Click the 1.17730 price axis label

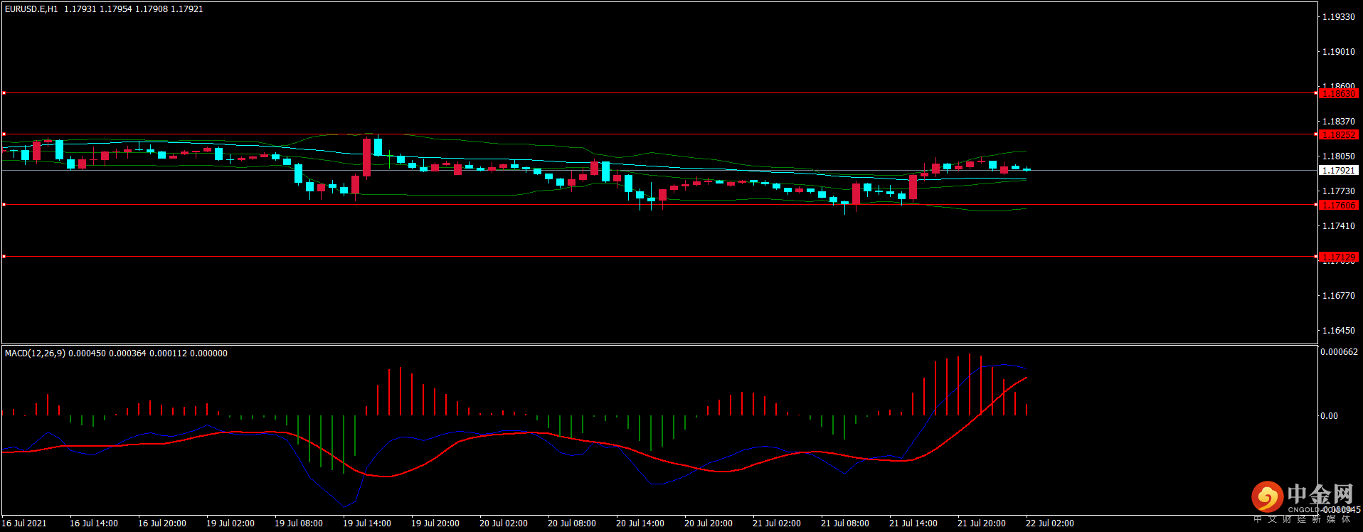[1338, 191]
